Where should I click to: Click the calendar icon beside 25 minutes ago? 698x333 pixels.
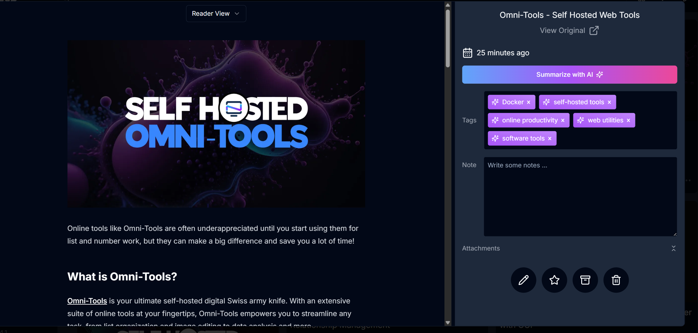click(467, 53)
